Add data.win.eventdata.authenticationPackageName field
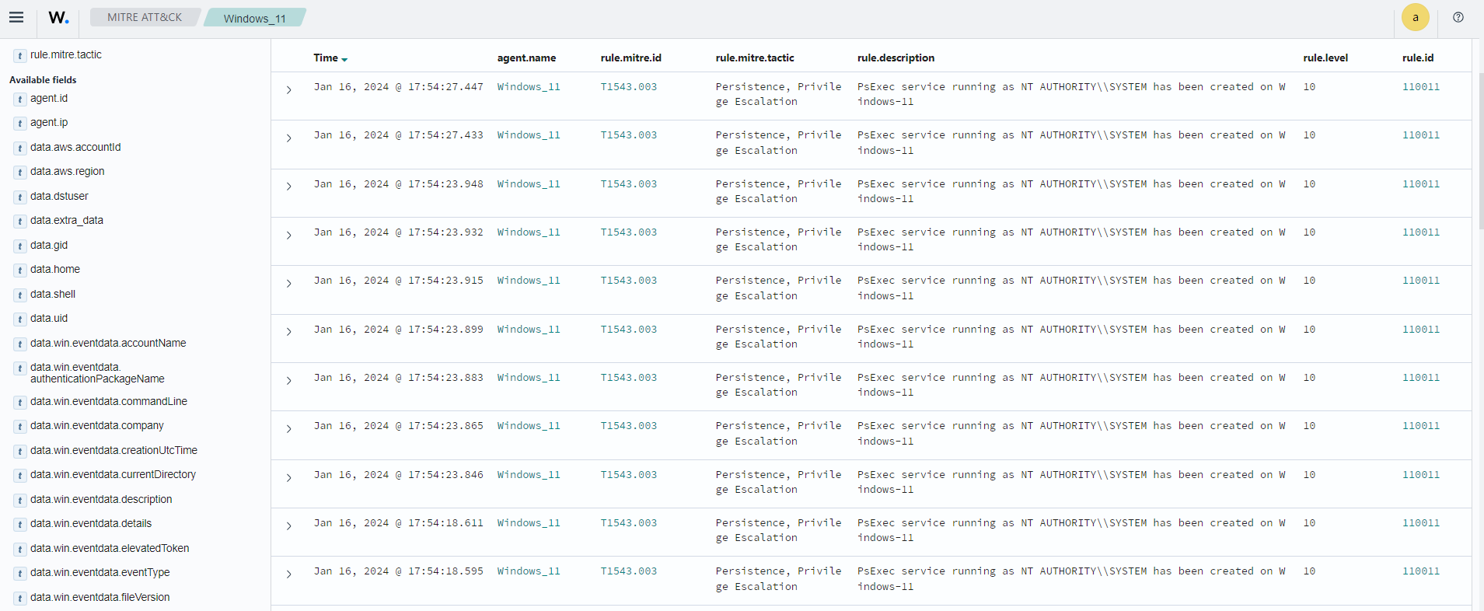This screenshot has width=1484, height=611. tap(97, 373)
